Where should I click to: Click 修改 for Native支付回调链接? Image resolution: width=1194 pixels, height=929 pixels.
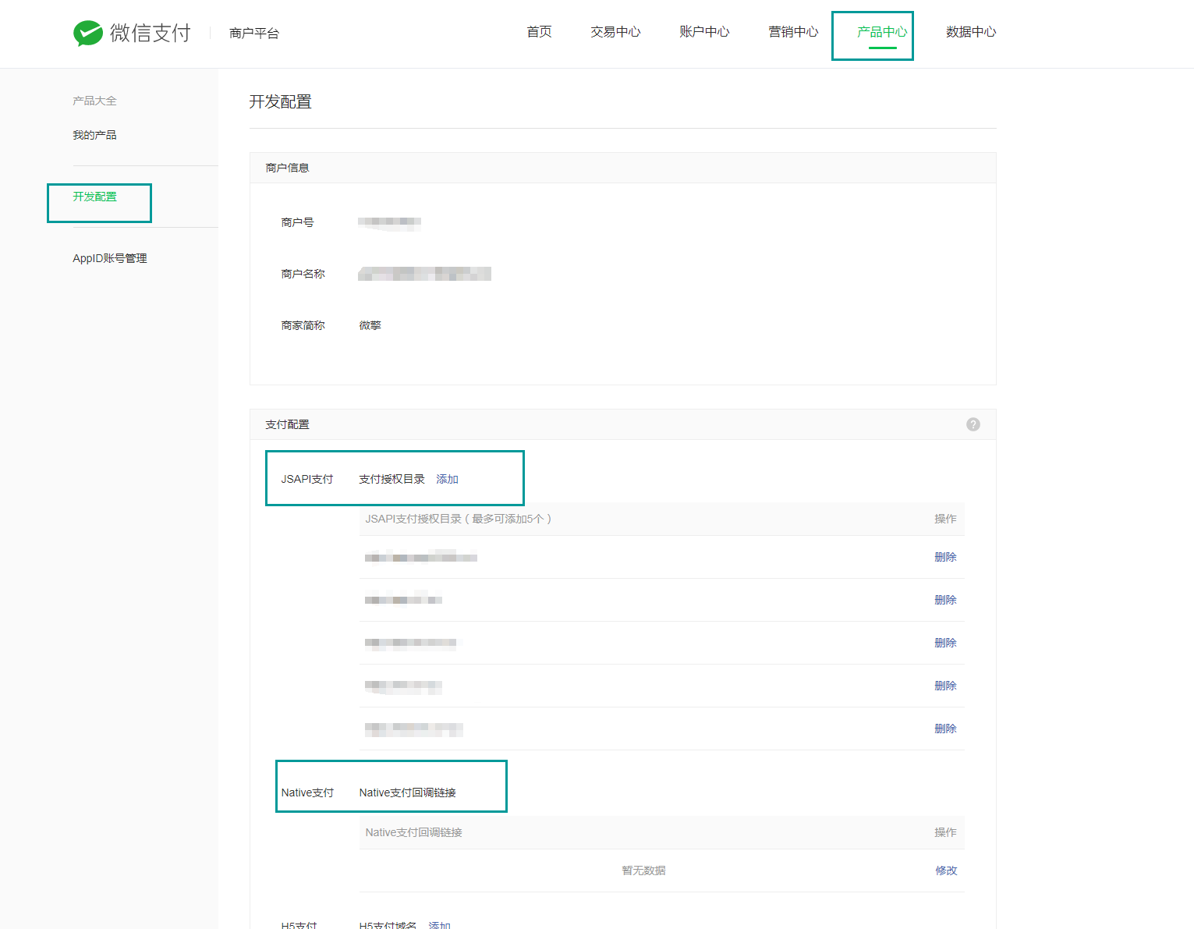tap(946, 870)
